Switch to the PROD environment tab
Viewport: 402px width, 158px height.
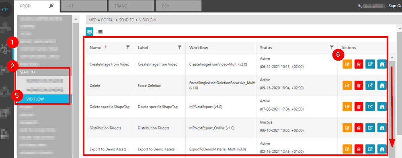[37, 6]
